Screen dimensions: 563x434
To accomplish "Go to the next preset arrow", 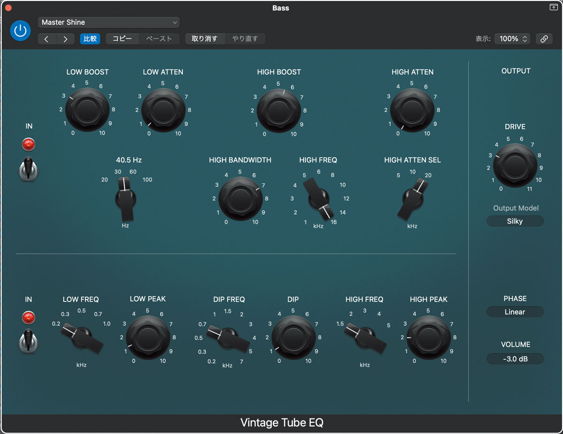I will 65,39.
